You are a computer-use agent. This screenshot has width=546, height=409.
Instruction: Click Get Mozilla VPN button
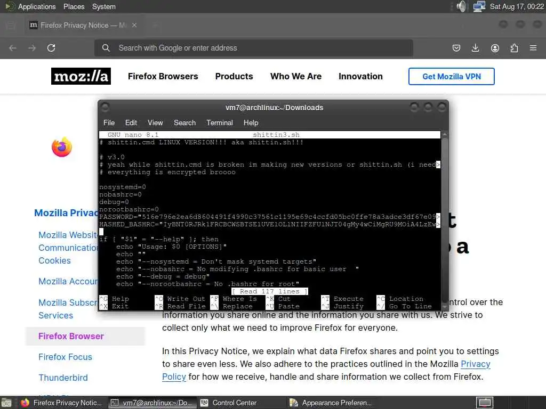tap(452, 77)
